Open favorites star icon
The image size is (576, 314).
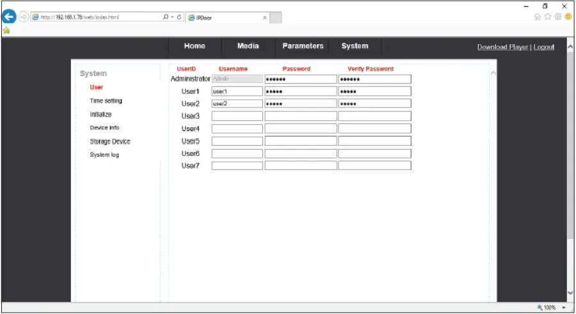click(548, 17)
